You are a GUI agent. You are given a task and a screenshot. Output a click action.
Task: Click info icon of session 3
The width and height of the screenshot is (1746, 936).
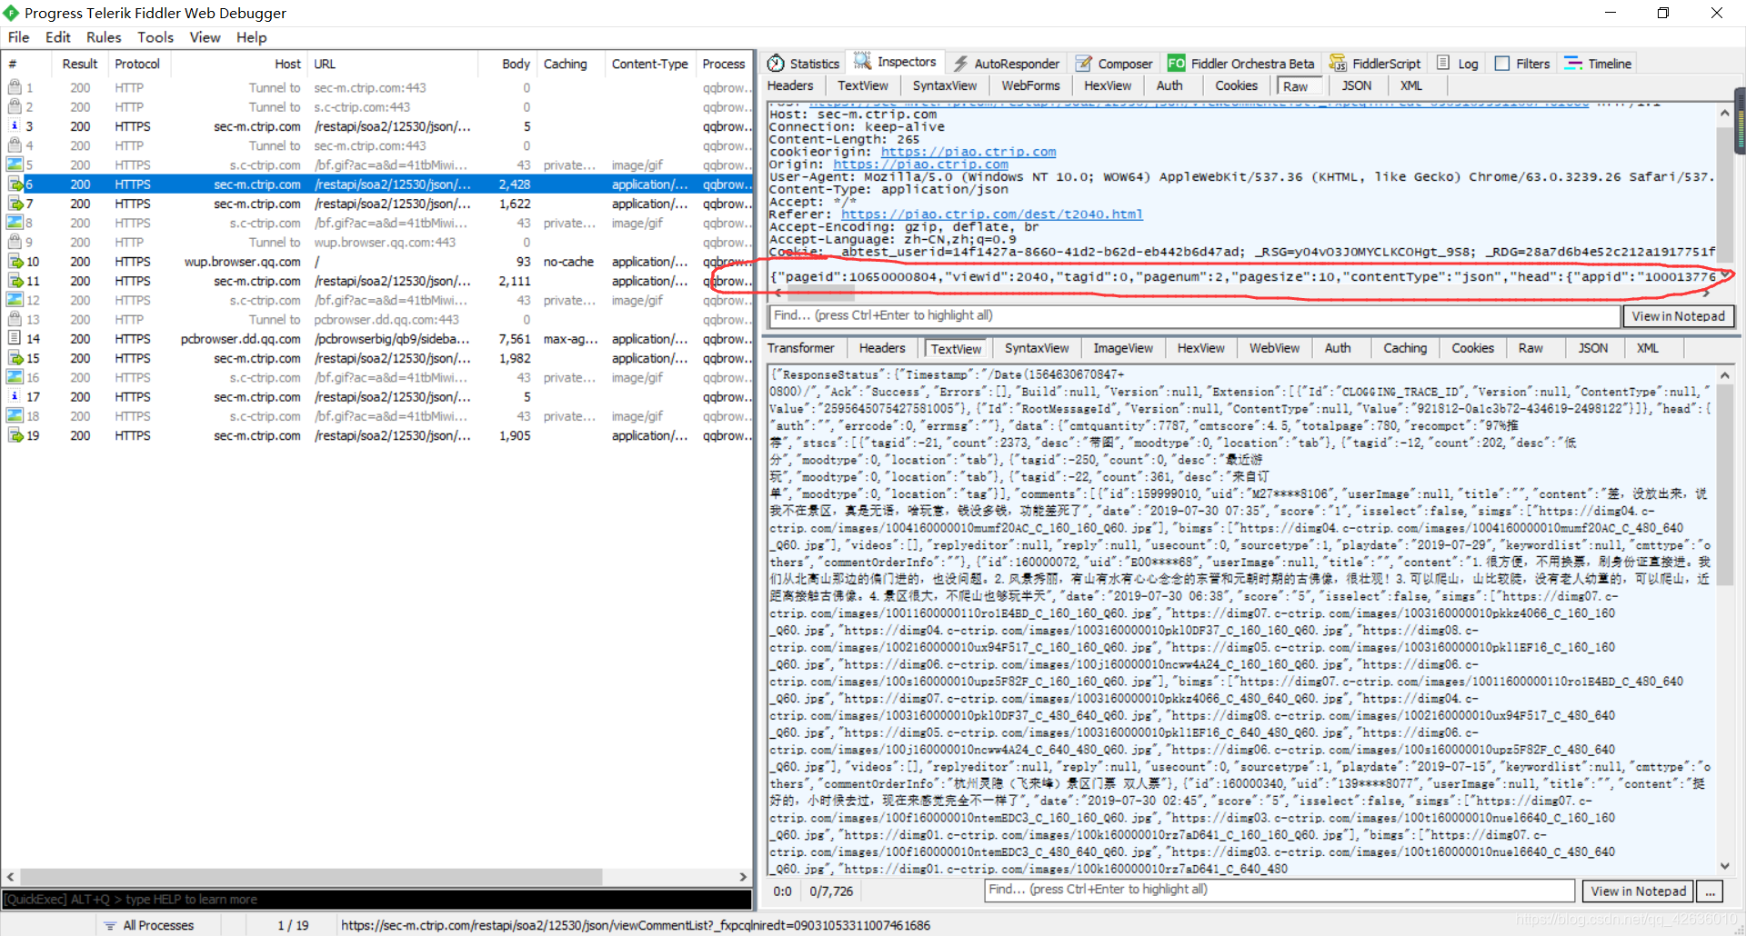(15, 126)
